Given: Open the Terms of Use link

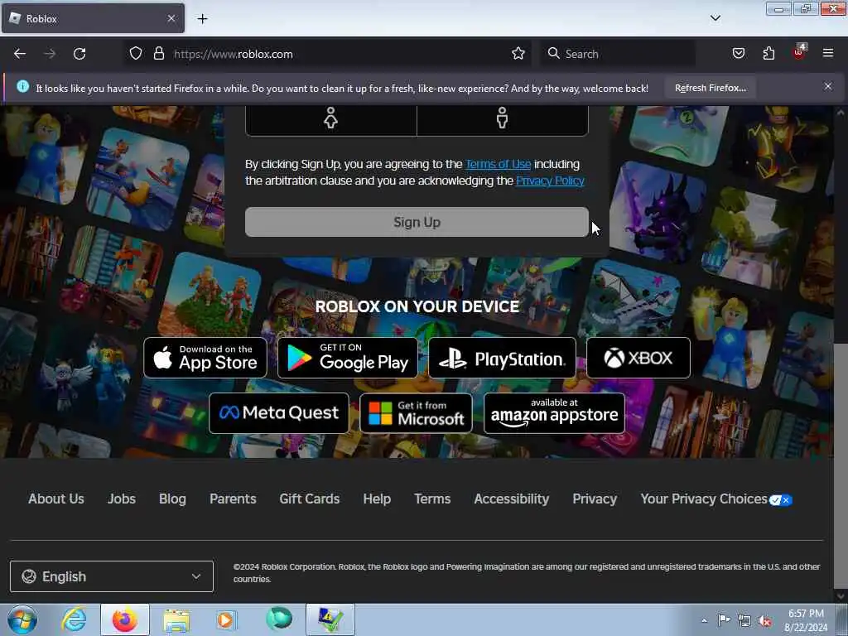Looking at the screenshot, I should click(498, 164).
